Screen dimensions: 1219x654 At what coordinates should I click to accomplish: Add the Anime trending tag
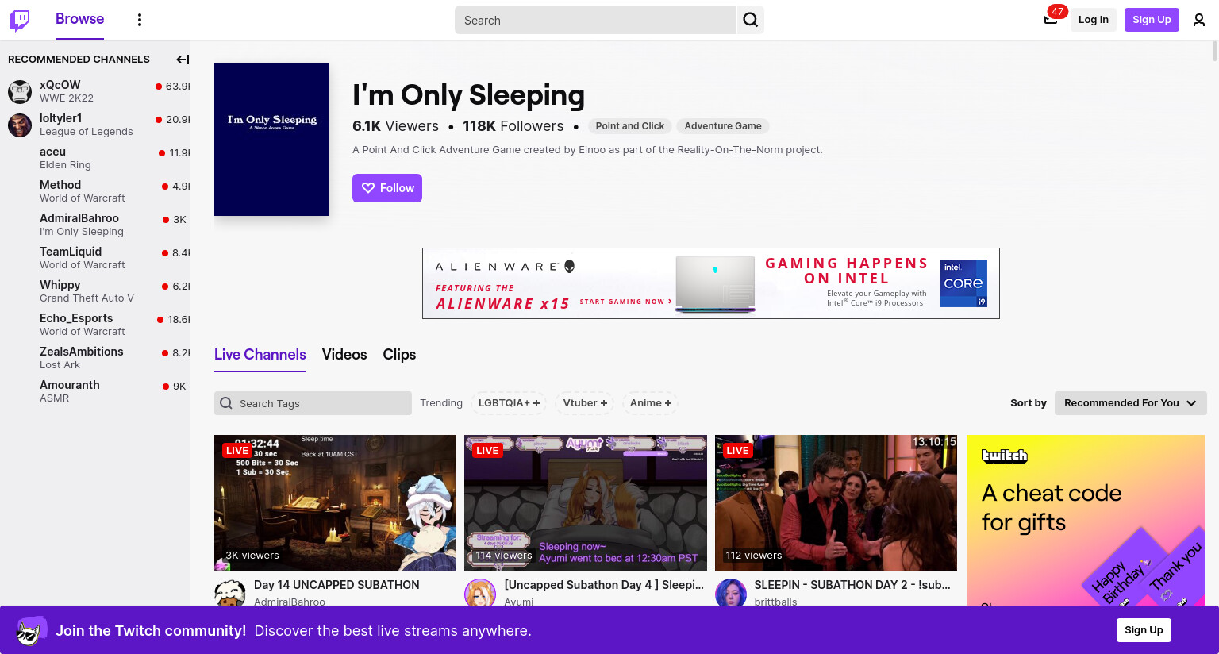point(650,403)
